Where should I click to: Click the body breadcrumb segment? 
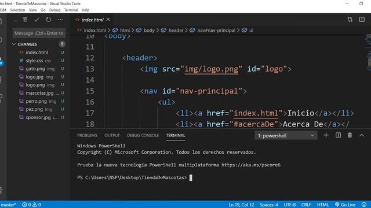click(149, 30)
